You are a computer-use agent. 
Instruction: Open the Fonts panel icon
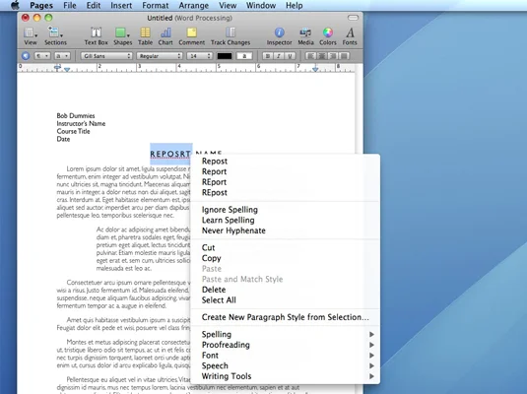coord(350,36)
